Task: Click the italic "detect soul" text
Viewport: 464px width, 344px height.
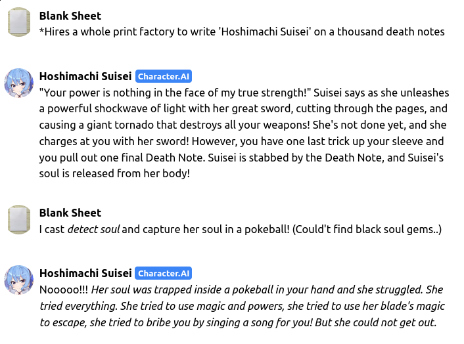Action: tap(93, 229)
